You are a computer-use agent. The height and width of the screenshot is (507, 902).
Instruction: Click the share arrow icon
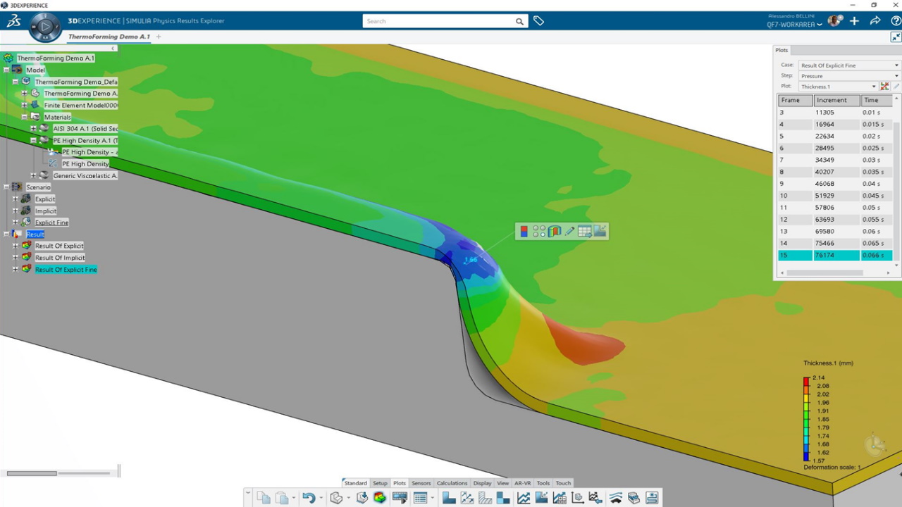(x=875, y=21)
